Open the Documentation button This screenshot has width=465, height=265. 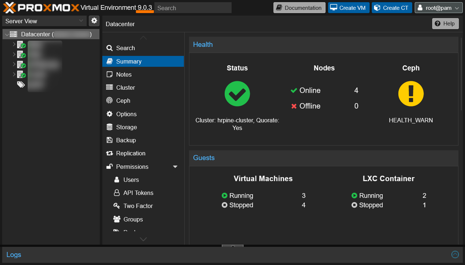click(299, 8)
